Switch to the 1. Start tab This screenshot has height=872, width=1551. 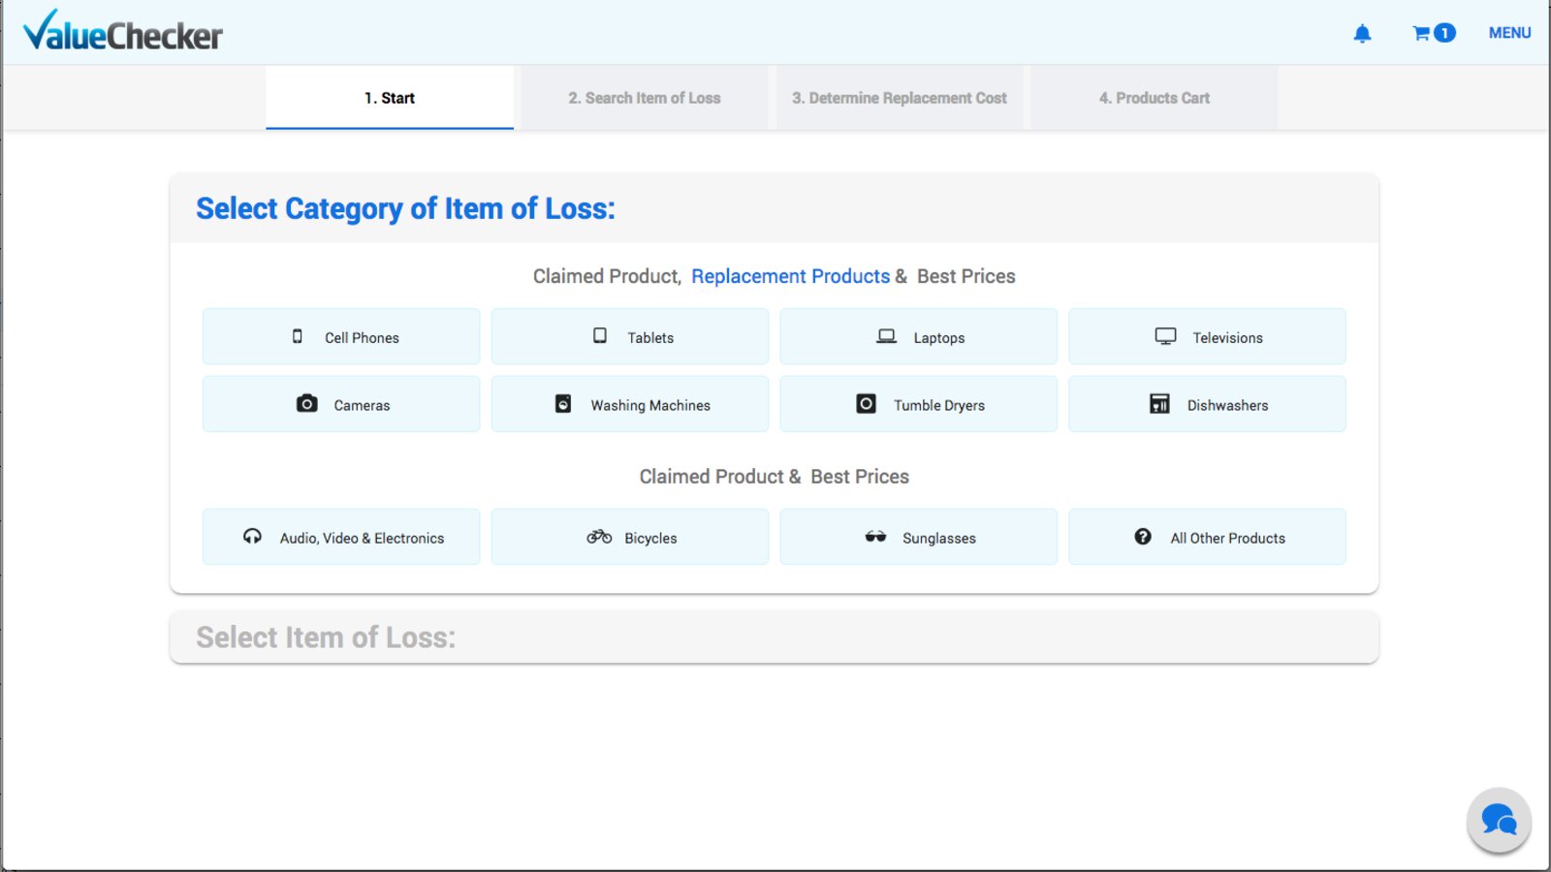pyautogui.click(x=390, y=98)
